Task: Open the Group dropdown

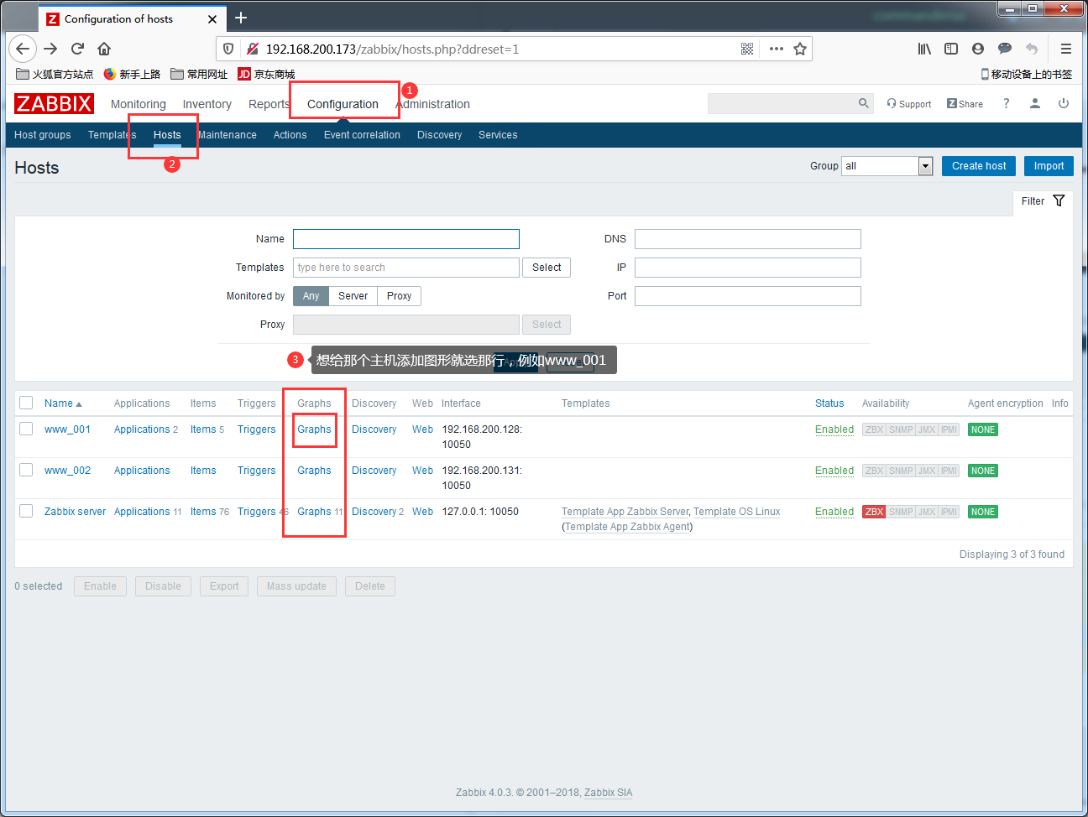Action: (x=887, y=166)
